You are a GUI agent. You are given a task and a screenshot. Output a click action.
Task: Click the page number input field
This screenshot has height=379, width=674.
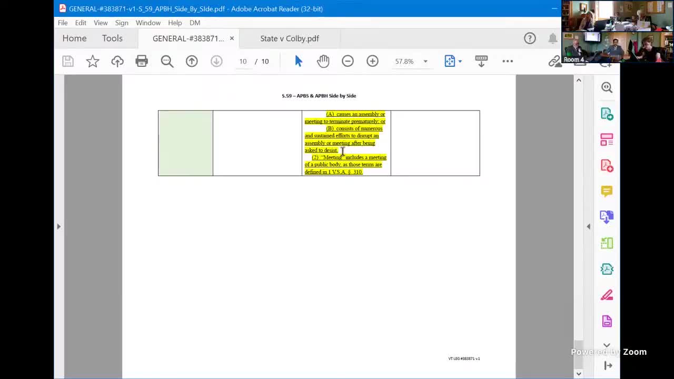click(243, 61)
